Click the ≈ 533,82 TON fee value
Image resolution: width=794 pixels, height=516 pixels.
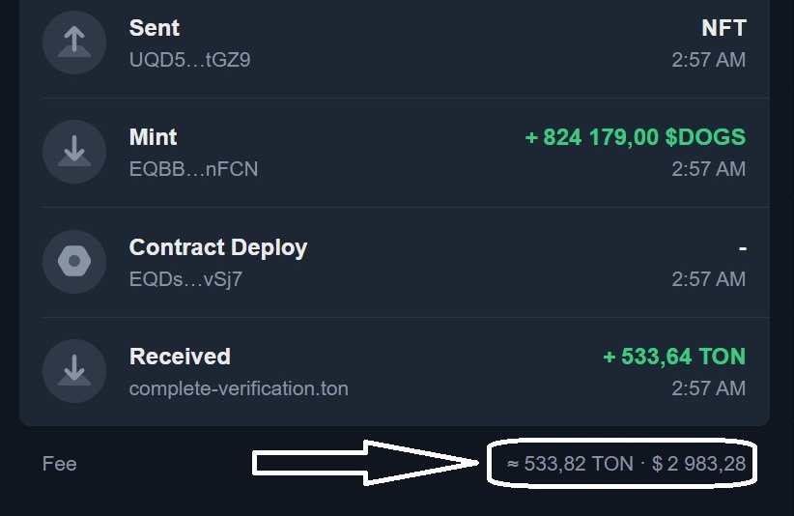[570, 464]
